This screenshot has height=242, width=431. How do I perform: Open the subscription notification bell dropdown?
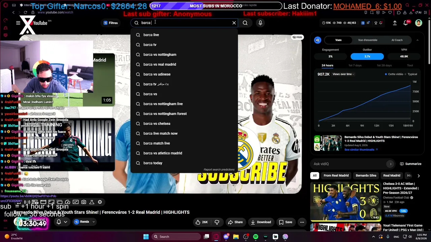tap(62, 222)
